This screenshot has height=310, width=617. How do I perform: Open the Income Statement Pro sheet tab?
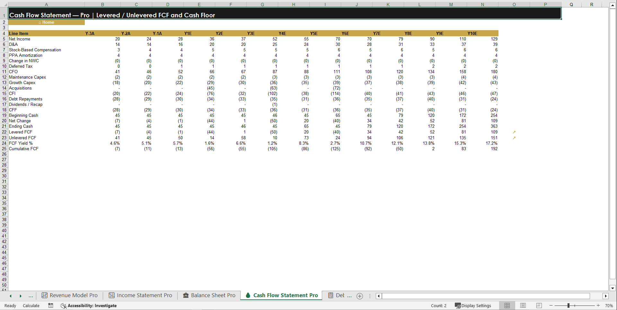[x=140, y=295]
